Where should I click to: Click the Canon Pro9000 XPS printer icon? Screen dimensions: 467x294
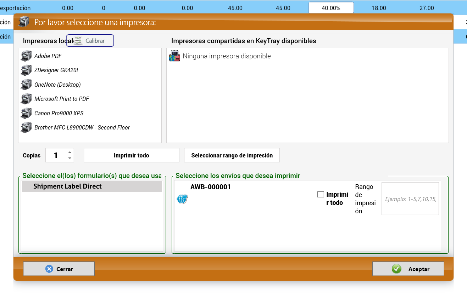pyautogui.click(x=26, y=113)
